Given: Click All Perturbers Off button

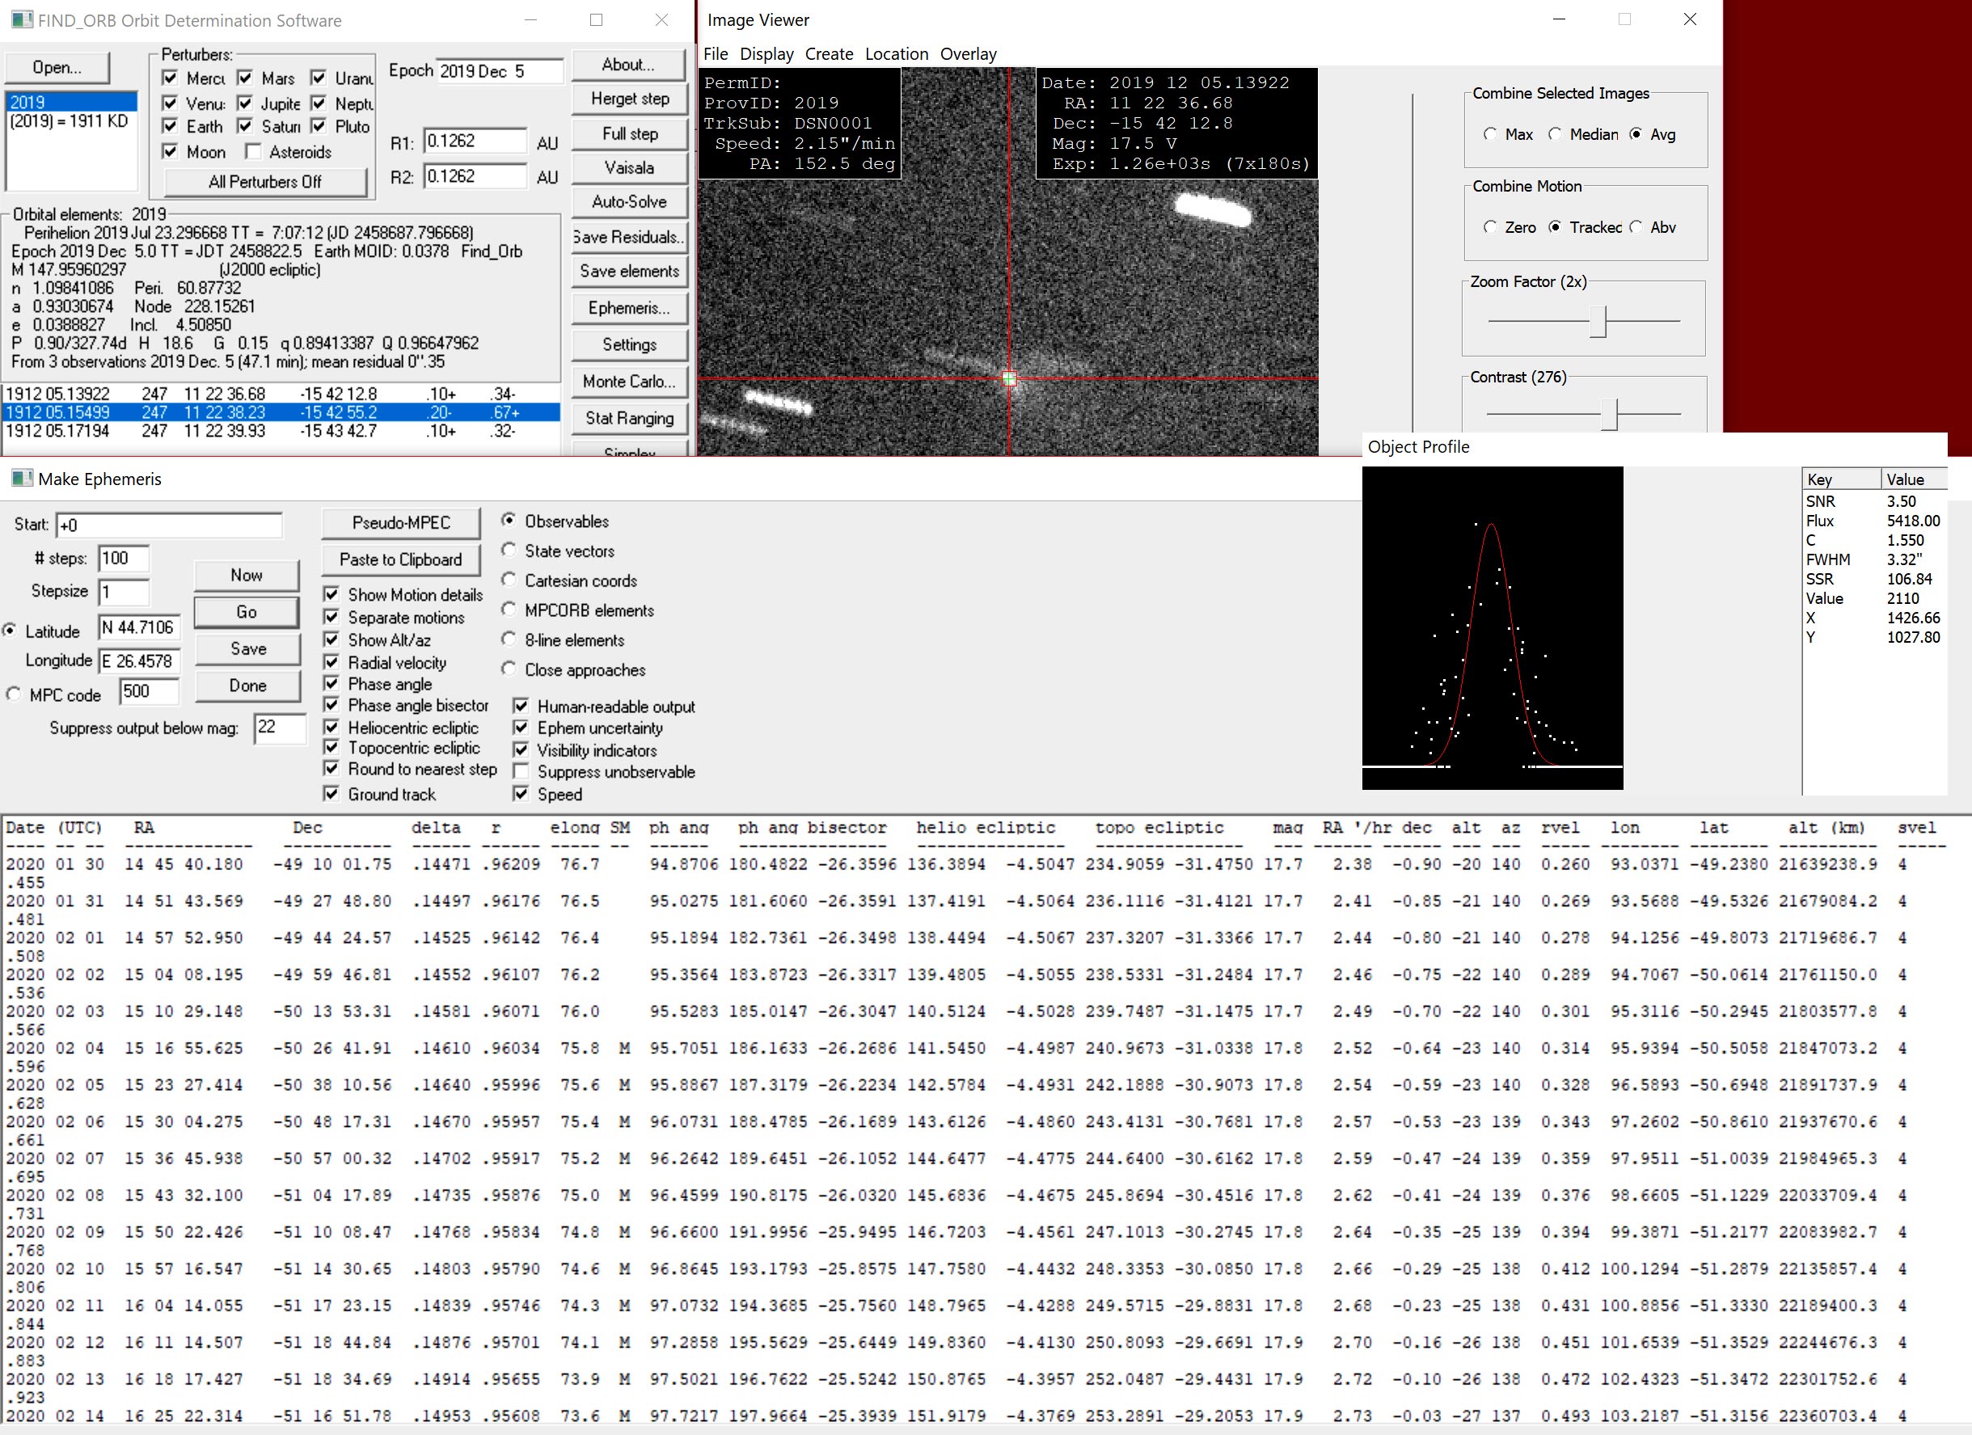Looking at the screenshot, I should (x=265, y=182).
